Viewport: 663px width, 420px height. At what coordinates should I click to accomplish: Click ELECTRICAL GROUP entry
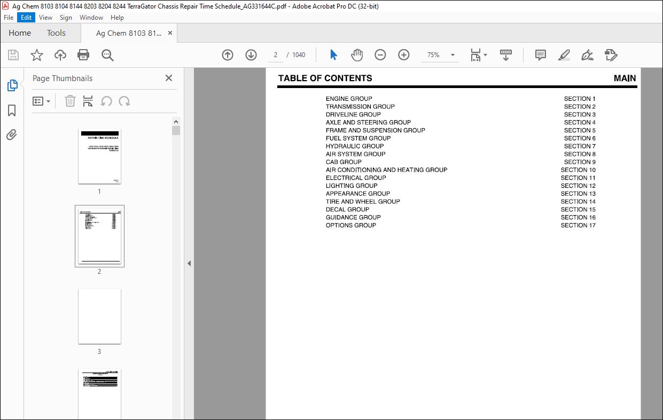tap(356, 178)
